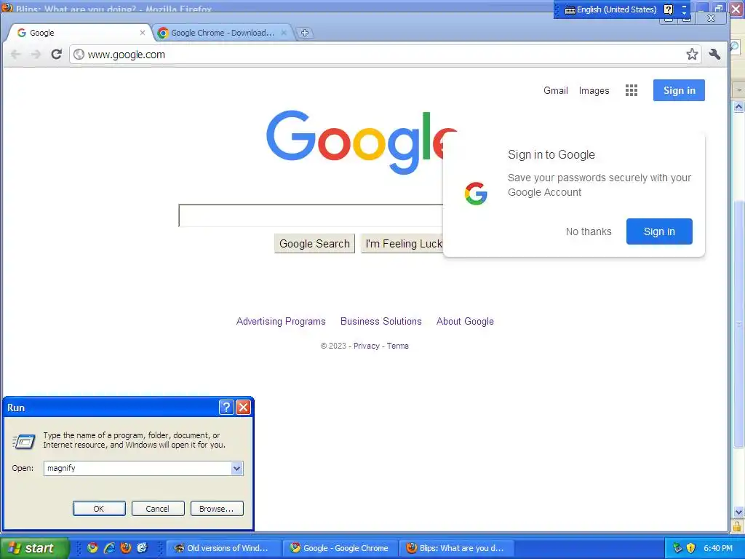745x559 pixels.
Task: Click the fourth quick launch icon beside Firefox
Action: pyautogui.click(x=142, y=548)
